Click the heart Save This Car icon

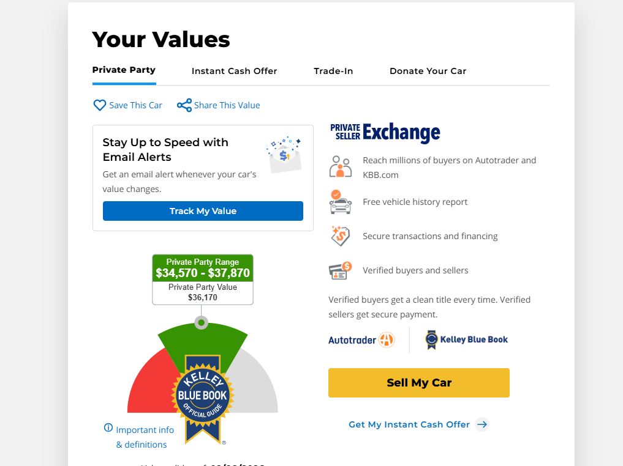(x=99, y=105)
